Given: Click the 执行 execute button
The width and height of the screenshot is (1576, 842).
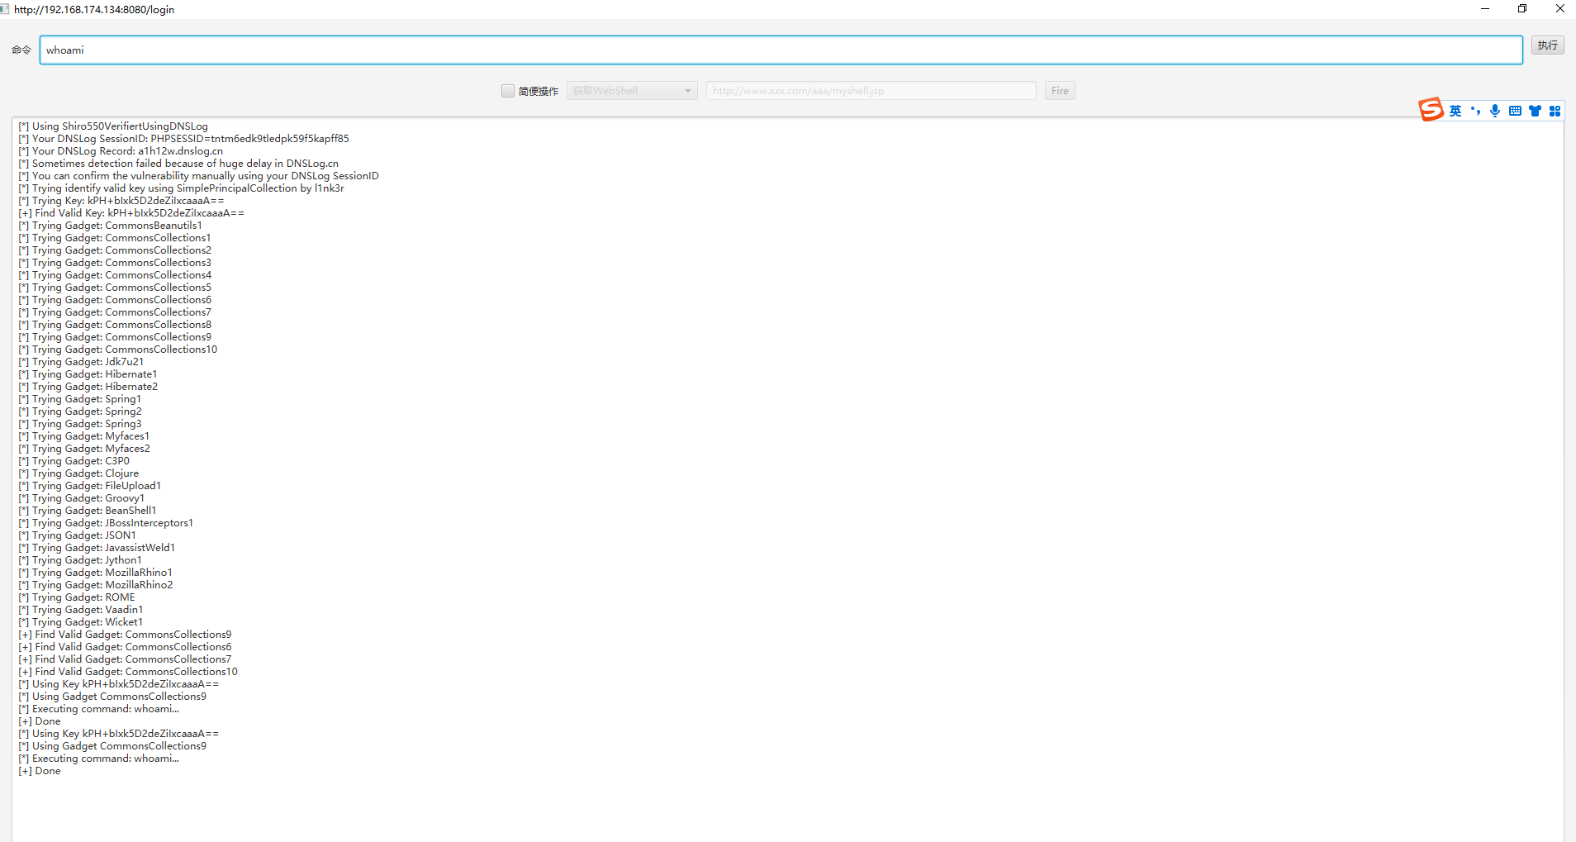Looking at the screenshot, I should (1548, 45).
